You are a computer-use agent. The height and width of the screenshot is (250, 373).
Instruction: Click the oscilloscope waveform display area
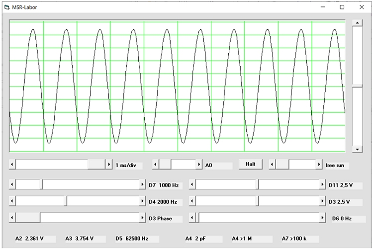click(x=177, y=86)
